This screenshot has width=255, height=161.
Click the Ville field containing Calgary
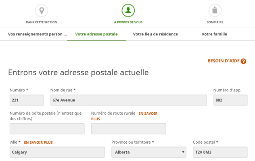click(x=57, y=152)
